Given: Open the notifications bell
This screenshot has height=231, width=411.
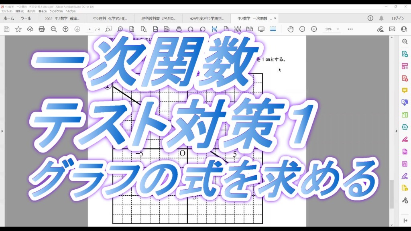Looking at the screenshot, I should pyautogui.click(x=381, y=18).
